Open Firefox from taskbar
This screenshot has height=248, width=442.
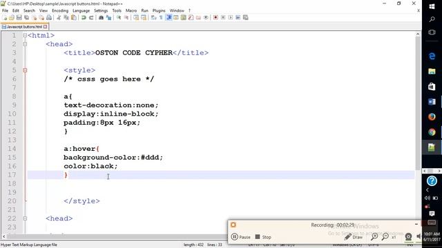click(432, 116)
